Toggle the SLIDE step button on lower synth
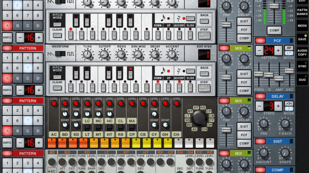The height and width of the screenshot is (173, 309). tap(190, 88)
